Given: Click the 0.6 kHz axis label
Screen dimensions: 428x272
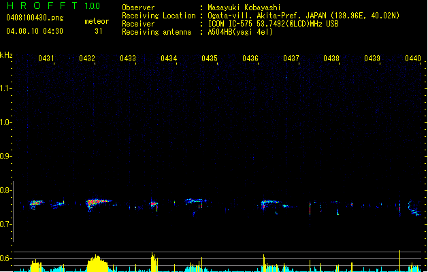Looking at the screenshot, I should [x=5, y=258].
